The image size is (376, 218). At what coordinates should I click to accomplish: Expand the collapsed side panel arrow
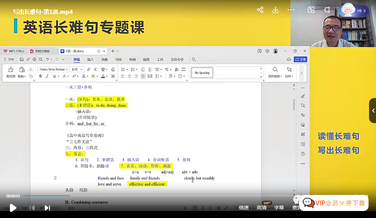click(x=373, y=111)
